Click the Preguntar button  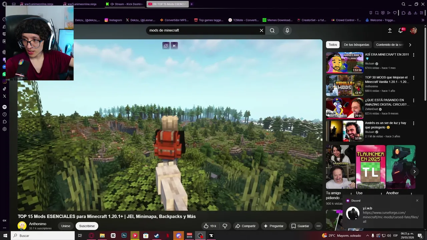pyautogui.click(x=274, y=226)
